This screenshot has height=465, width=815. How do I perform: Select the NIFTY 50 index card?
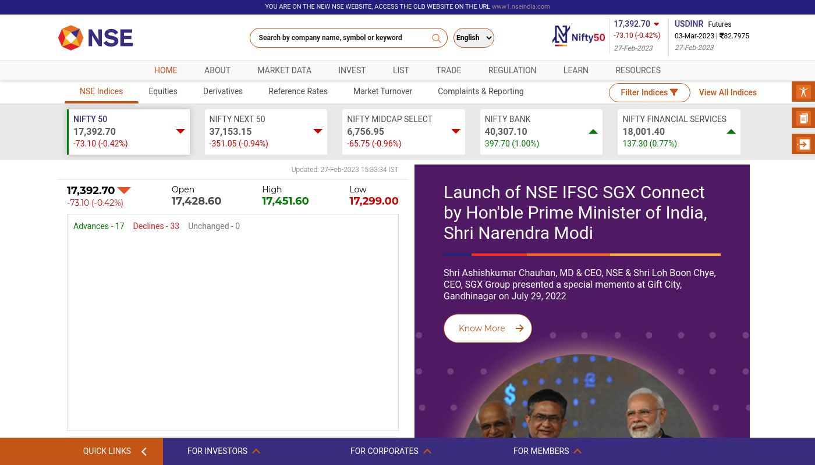(129, 132)
